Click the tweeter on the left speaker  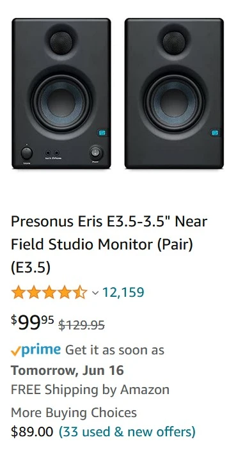pos(61,43)
